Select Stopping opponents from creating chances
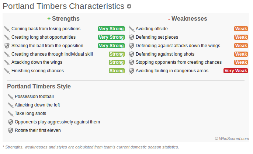Viewport: 253px width, 154px height. tap(179, 62)
